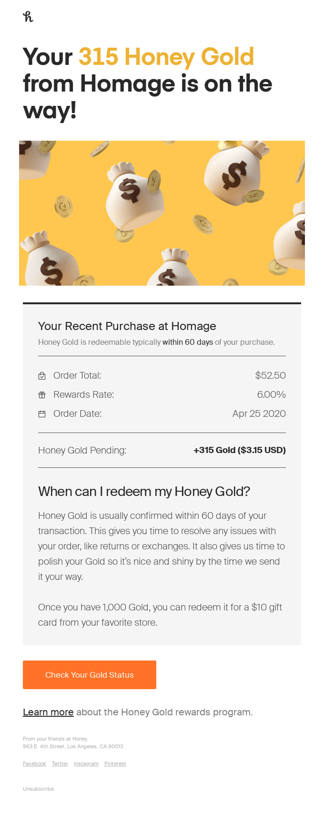Open the Instagram link in the footer
The width and height of the screenshot is (324, 836).
tap(86, 764)
